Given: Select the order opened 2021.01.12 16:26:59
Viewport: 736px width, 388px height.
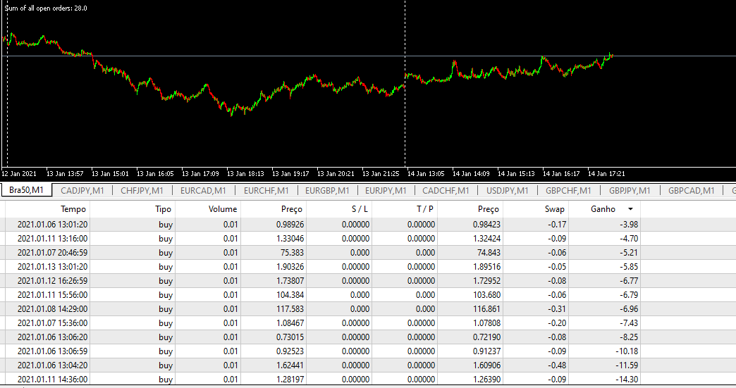Looking at the screenshot, I should tap(323, 281).
